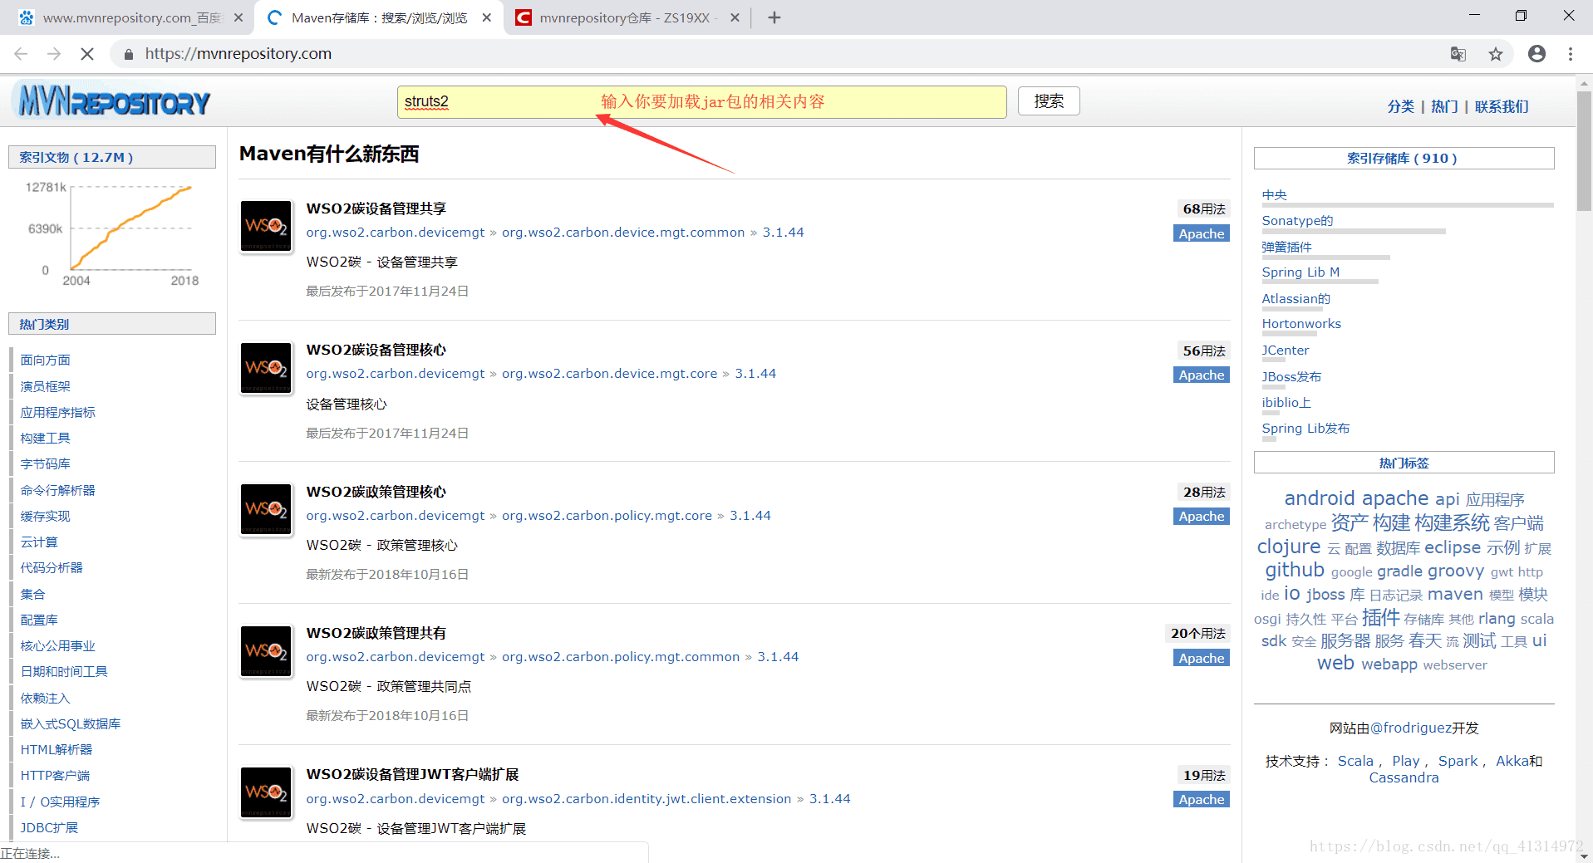The image size is (1593, 863).
Task: Click WSO2 logo for 政策管理核心
Action: [x=266, y=509]
